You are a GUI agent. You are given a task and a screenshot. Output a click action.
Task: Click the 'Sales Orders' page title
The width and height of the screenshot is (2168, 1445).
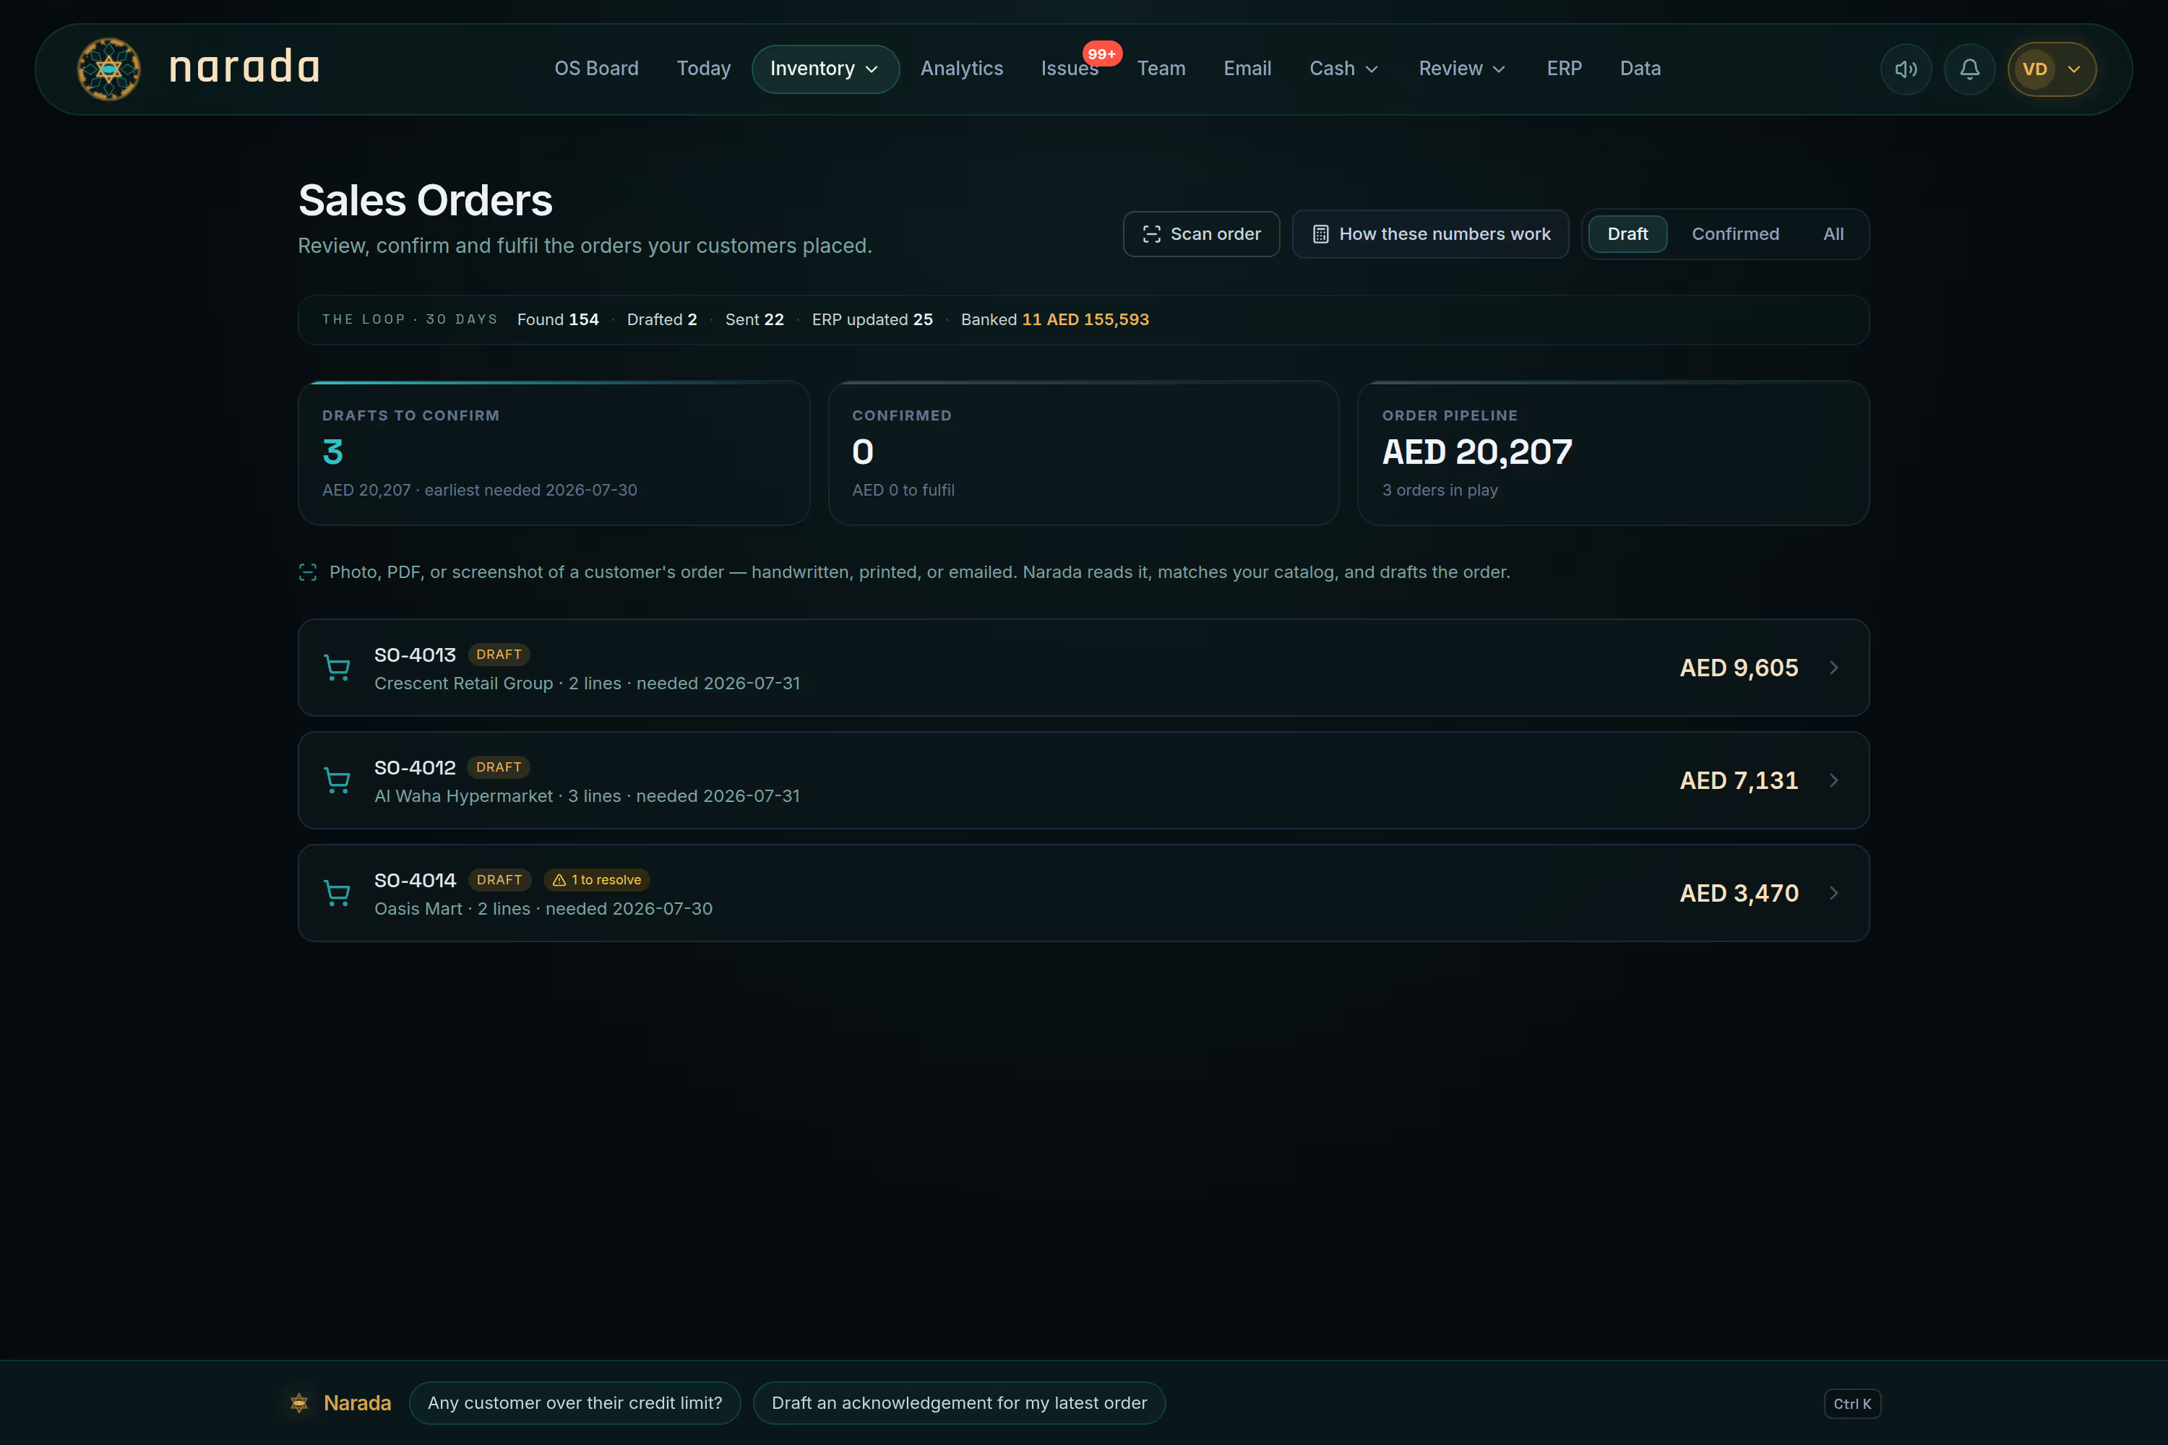coord(425,200)
